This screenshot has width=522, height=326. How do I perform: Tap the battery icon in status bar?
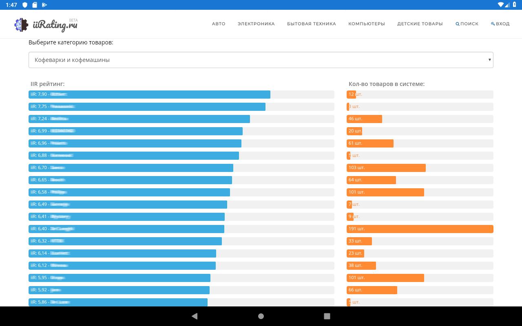coord(515,5)
